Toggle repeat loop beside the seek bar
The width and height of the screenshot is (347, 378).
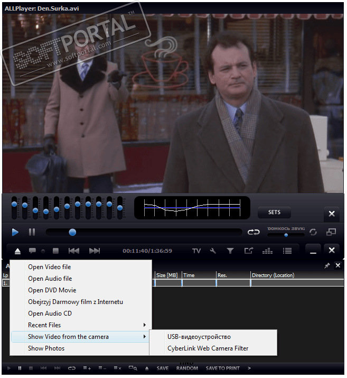[254, 233]
